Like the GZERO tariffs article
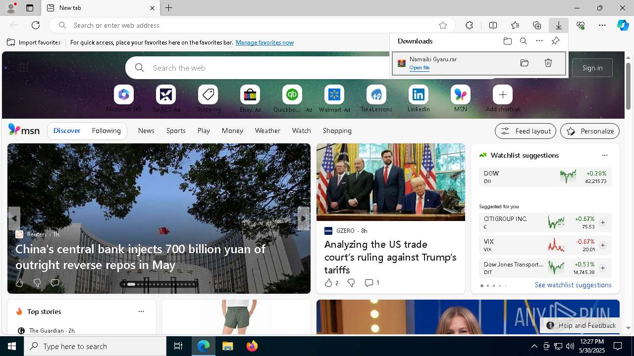Image resolution: width=634 pixels, height=356 pixels. click(x=328, y=283)
